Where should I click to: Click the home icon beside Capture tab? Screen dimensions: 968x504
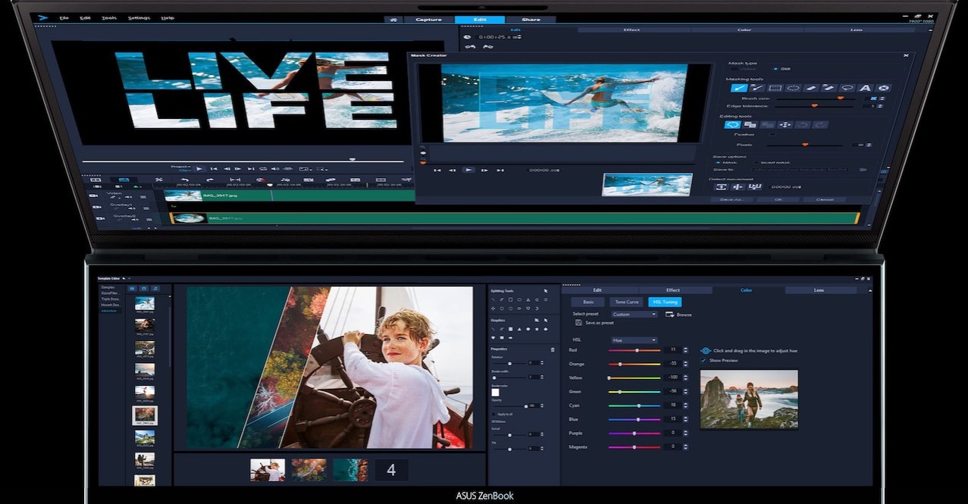click(x=393, y=20)
